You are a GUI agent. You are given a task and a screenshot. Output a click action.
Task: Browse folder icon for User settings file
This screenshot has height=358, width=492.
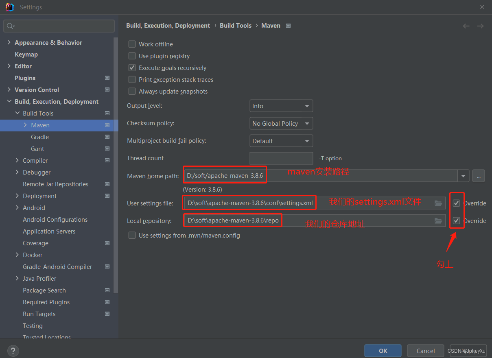pos(438,203)
